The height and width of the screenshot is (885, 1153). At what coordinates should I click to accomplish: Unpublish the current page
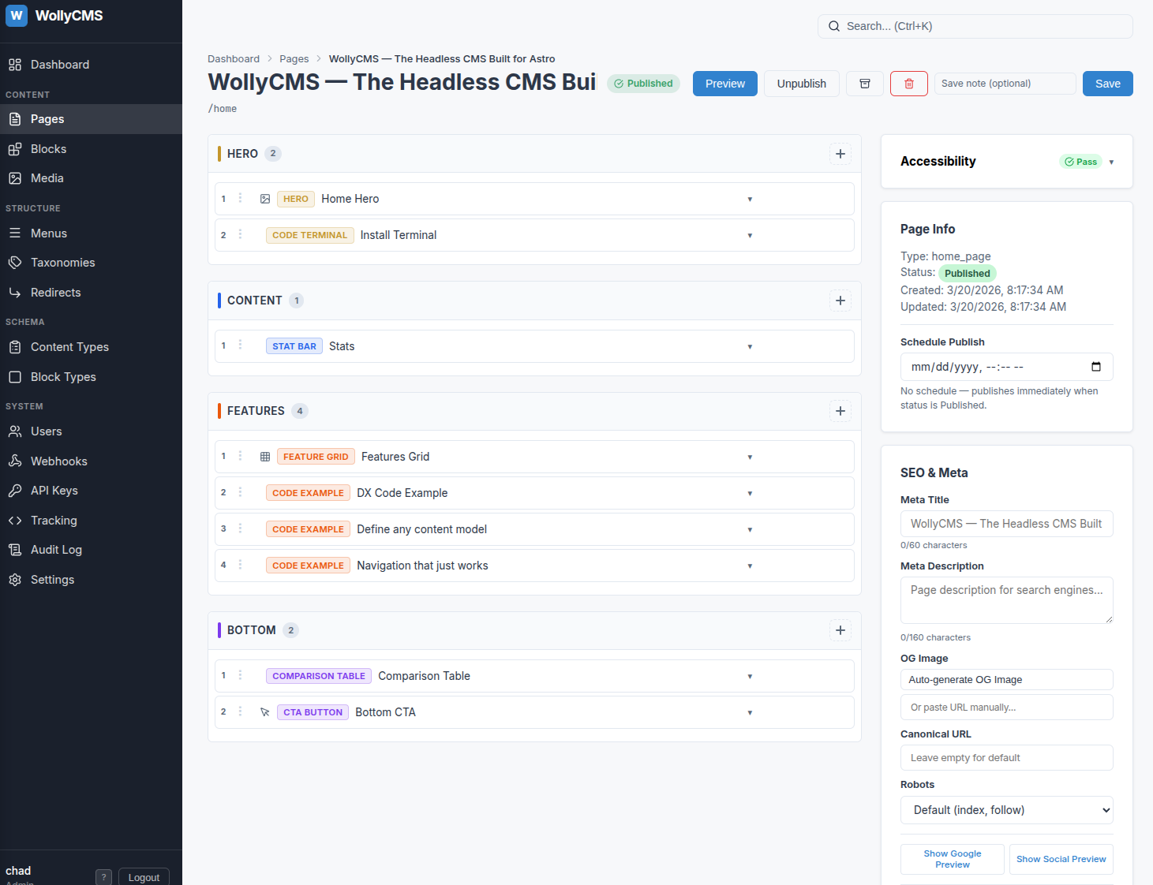801,83
